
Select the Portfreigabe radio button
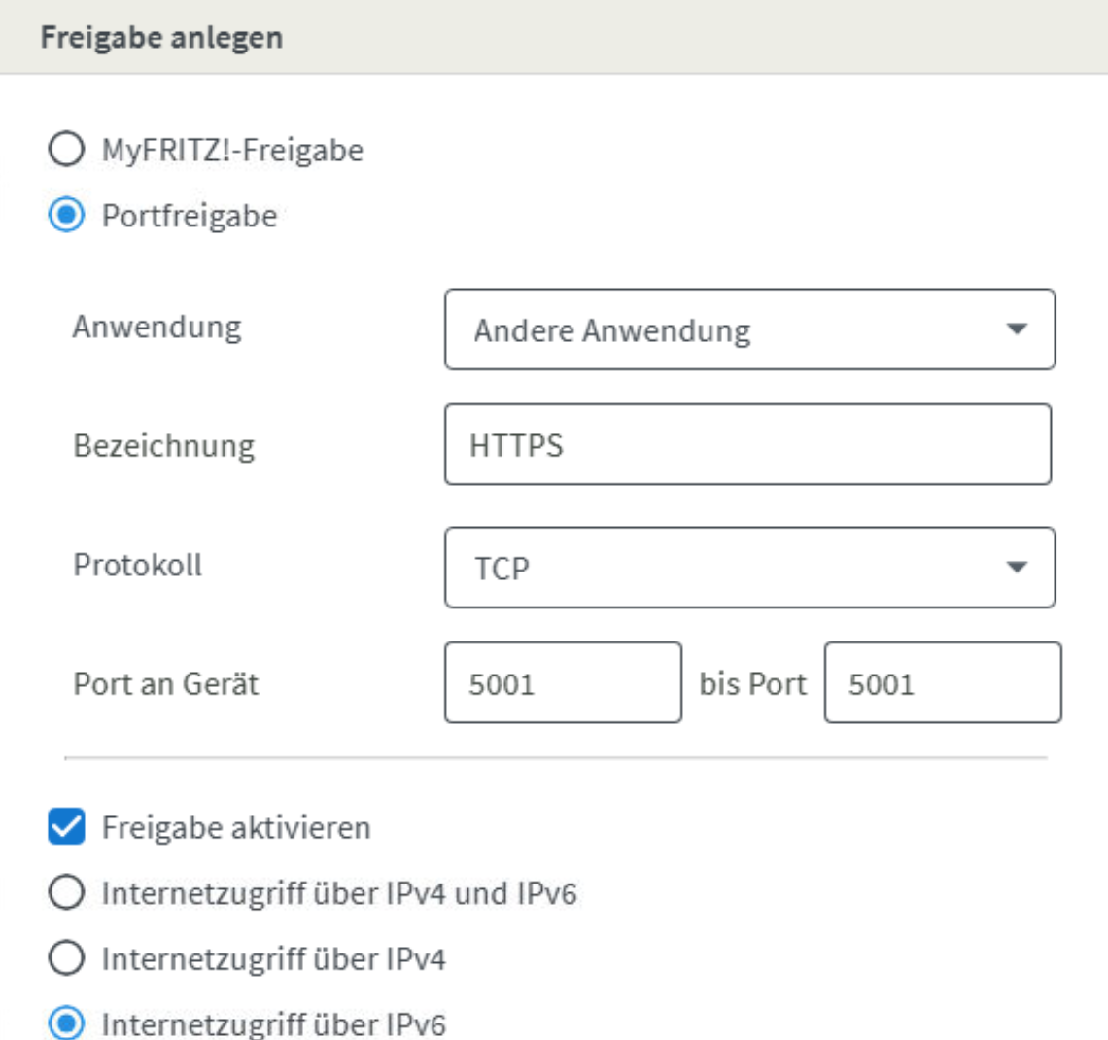coord(66,215)
